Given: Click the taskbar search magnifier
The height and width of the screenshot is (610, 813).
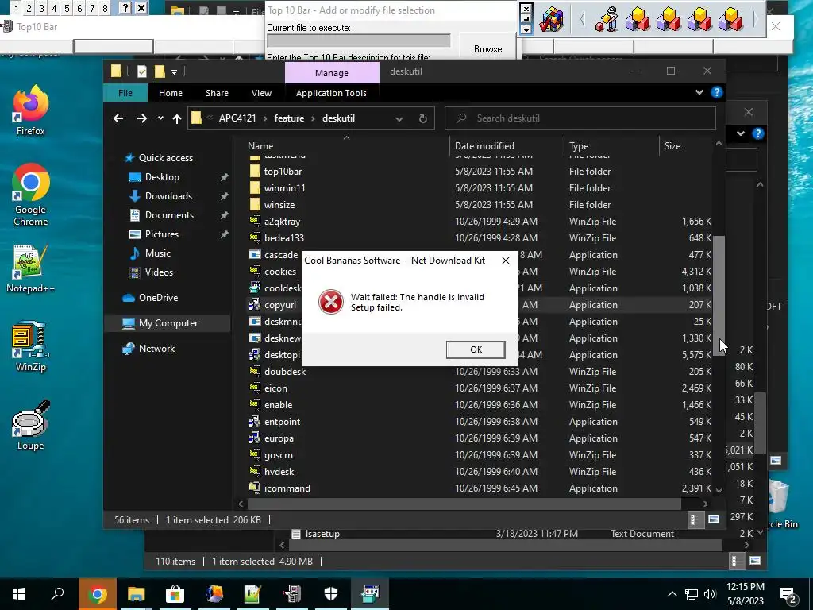Looking at the screenshot, I should (x=57, y=594).
